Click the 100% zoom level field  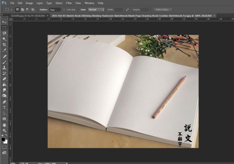pyautogui.click(x=13, y=163)
